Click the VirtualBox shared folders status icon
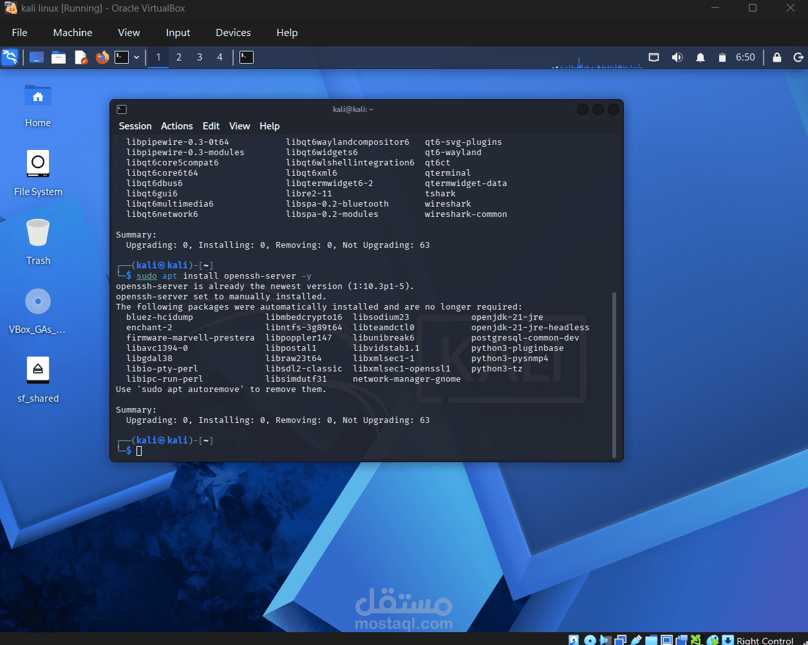Image resolution: width=808 pixels, height=645 pixels. click(x=651, y=640)
